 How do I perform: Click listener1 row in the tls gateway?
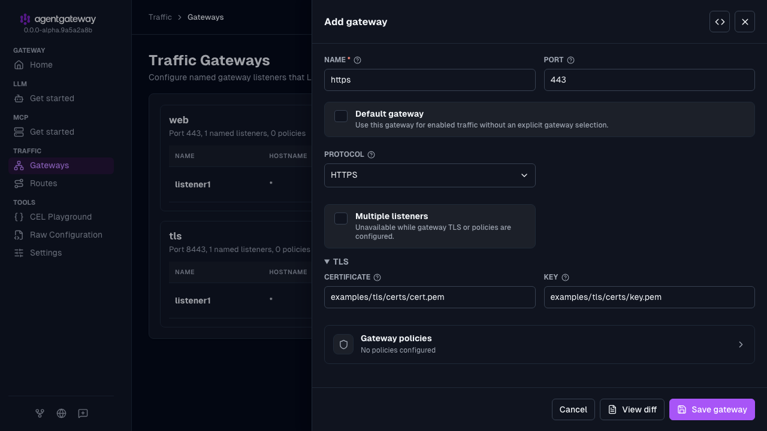pyautogui.click(x=240, y=301)
